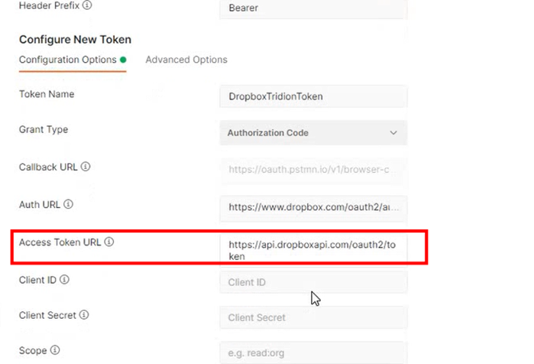534x364 pixels.
Task: Click info icon beside Client Secret label
Action: (x=84, y=315)
